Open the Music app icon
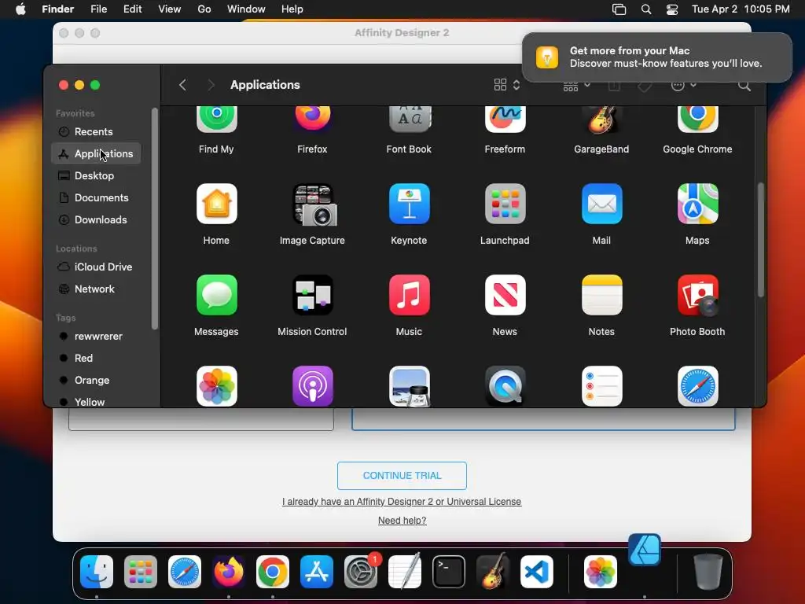 (x=409, y=295)
